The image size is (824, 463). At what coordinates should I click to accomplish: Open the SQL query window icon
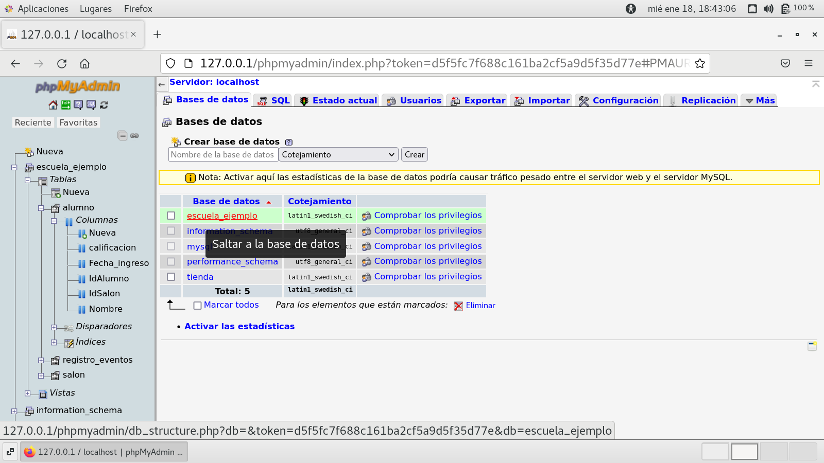[x=91, y=105]
